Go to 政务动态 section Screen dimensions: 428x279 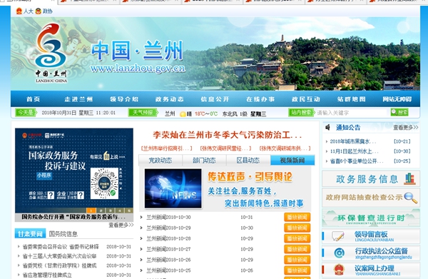(170, 99)
